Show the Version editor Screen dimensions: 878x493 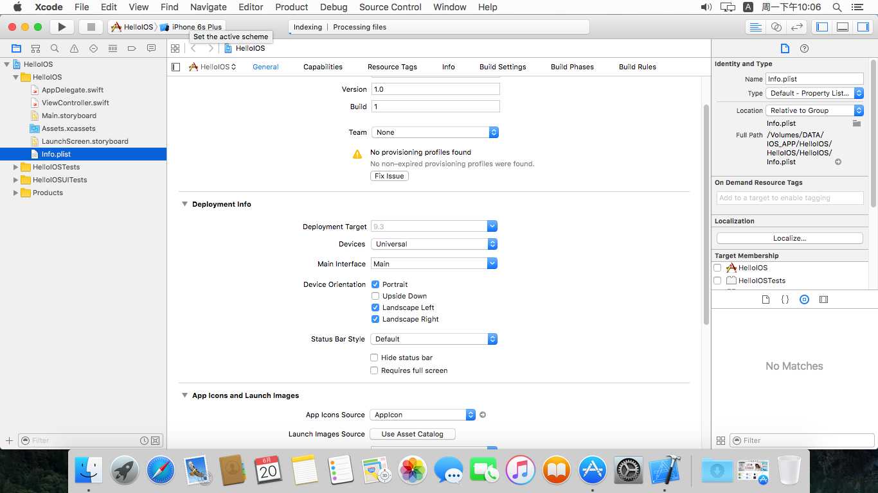click(x=797, y=27)
